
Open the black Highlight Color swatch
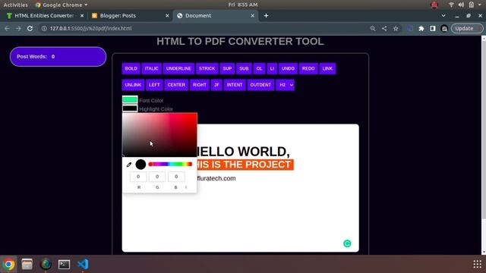[x=130, y=108]
